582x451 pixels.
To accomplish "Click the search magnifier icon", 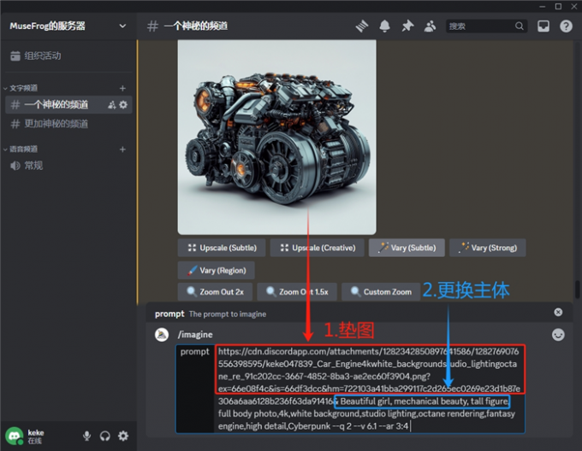I will click(x=520, y=26).
